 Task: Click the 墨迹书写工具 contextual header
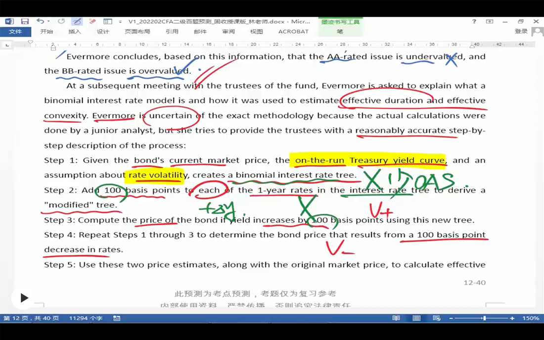click(x=340, y=22)
